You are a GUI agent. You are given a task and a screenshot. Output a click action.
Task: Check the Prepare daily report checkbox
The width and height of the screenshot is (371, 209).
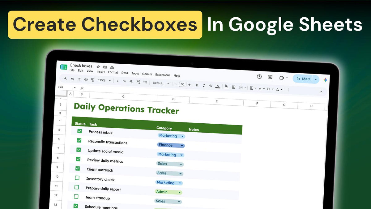coord(77,187)
